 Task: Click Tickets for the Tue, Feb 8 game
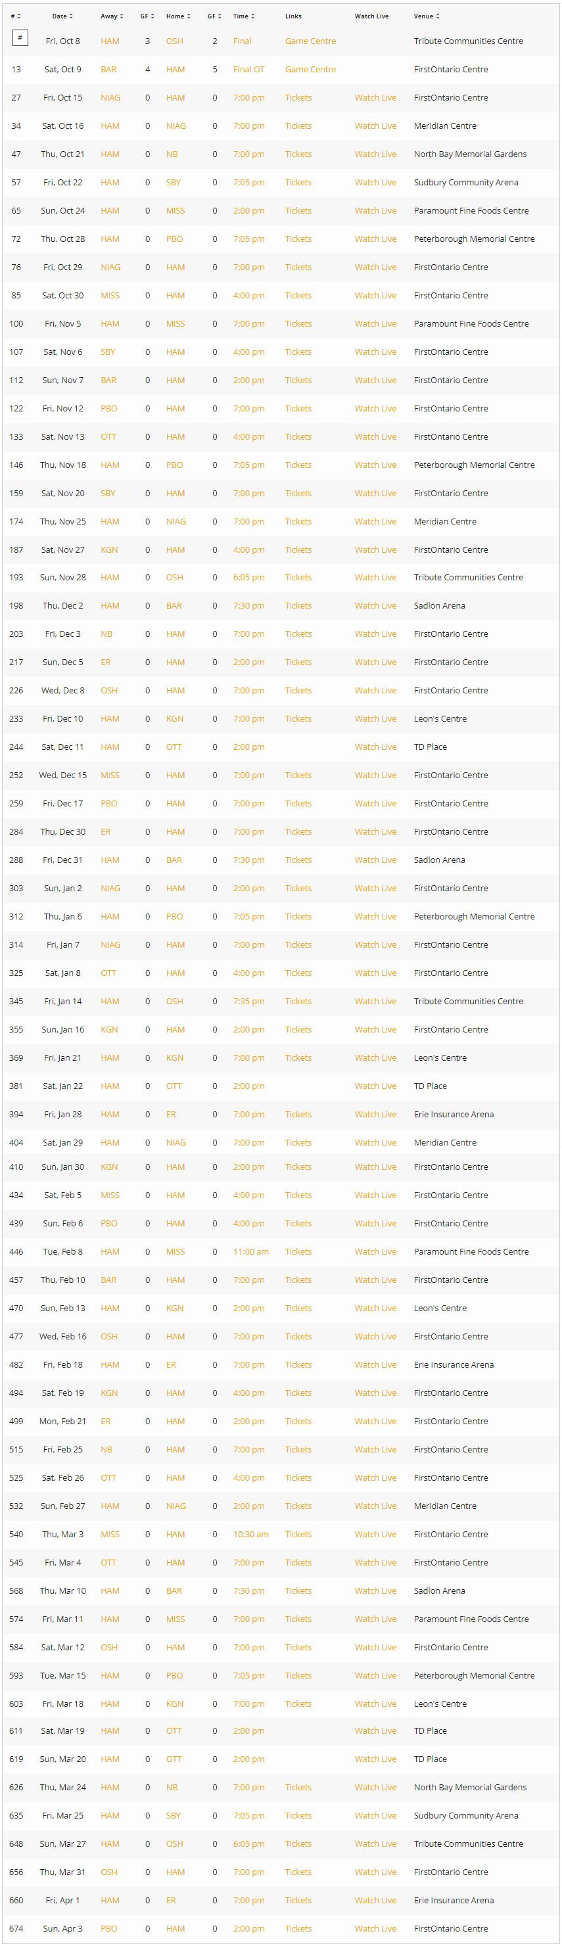click(298, 1251)
